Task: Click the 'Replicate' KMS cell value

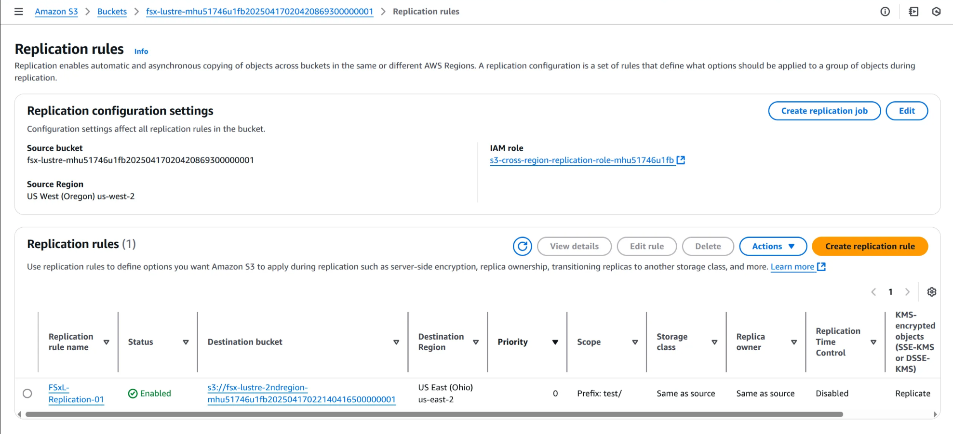Action: pyautogui.click(x=913, y=394)
